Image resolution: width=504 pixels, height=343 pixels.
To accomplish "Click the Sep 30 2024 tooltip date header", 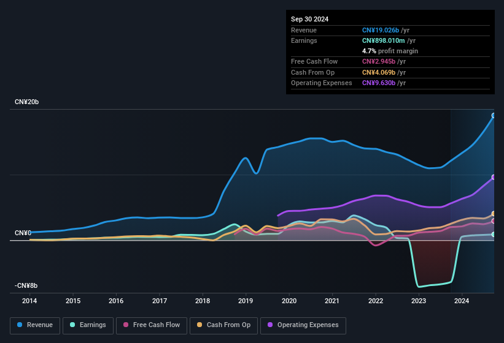I will (x=309, y=19).
